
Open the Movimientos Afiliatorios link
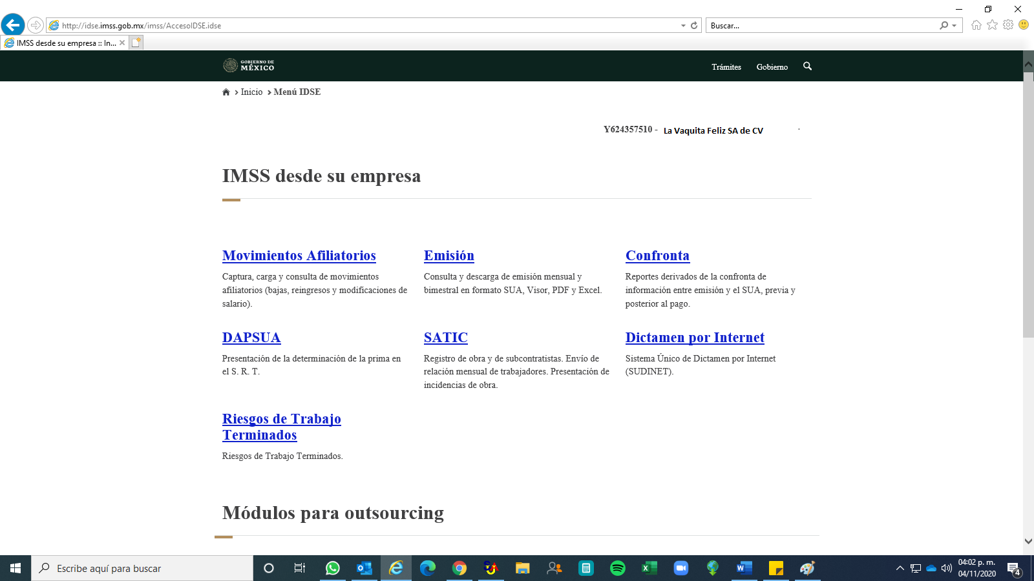point(299,256)
